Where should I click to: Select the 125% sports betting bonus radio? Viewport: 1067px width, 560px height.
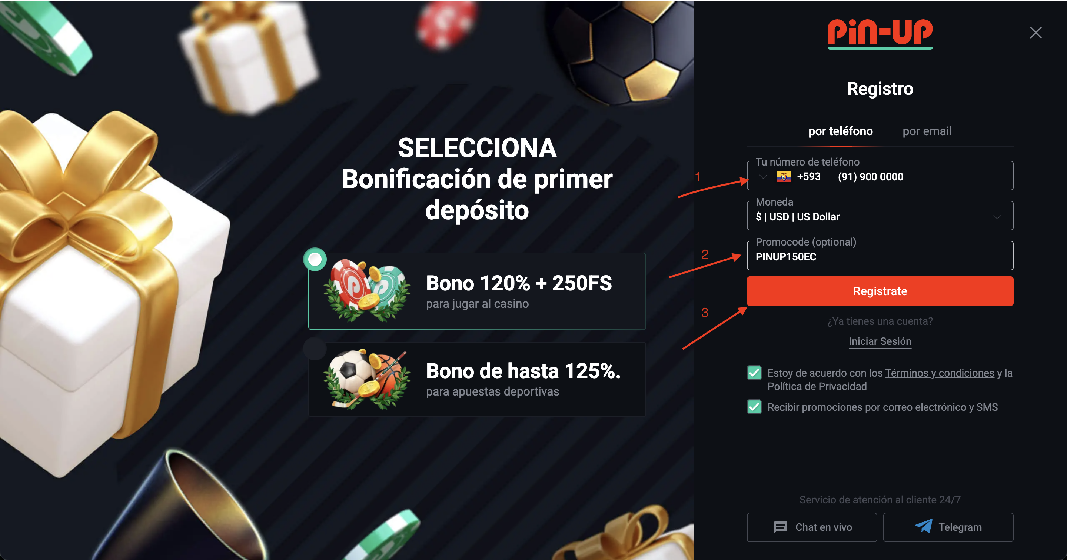tap(315, 349)
